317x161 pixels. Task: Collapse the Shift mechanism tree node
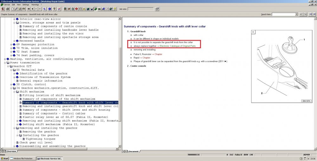tap(14, 92)
